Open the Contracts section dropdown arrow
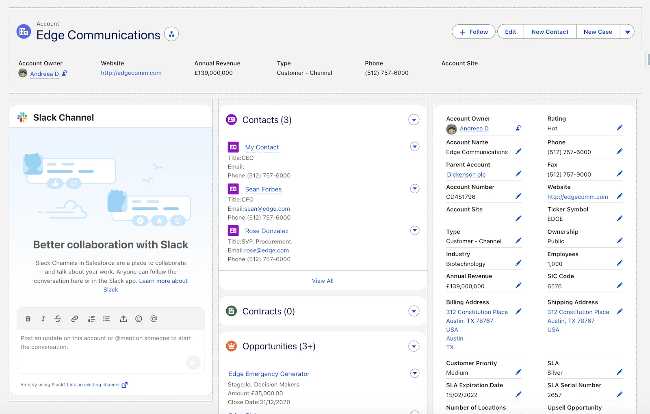Screen dimensions: 650x414 [414, 311]
